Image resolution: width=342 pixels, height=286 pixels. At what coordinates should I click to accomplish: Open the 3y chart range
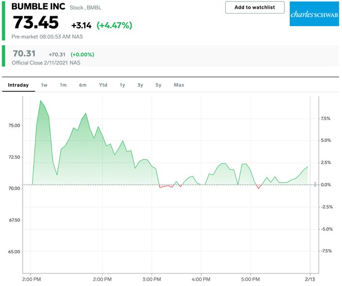(x=140, y=85)
